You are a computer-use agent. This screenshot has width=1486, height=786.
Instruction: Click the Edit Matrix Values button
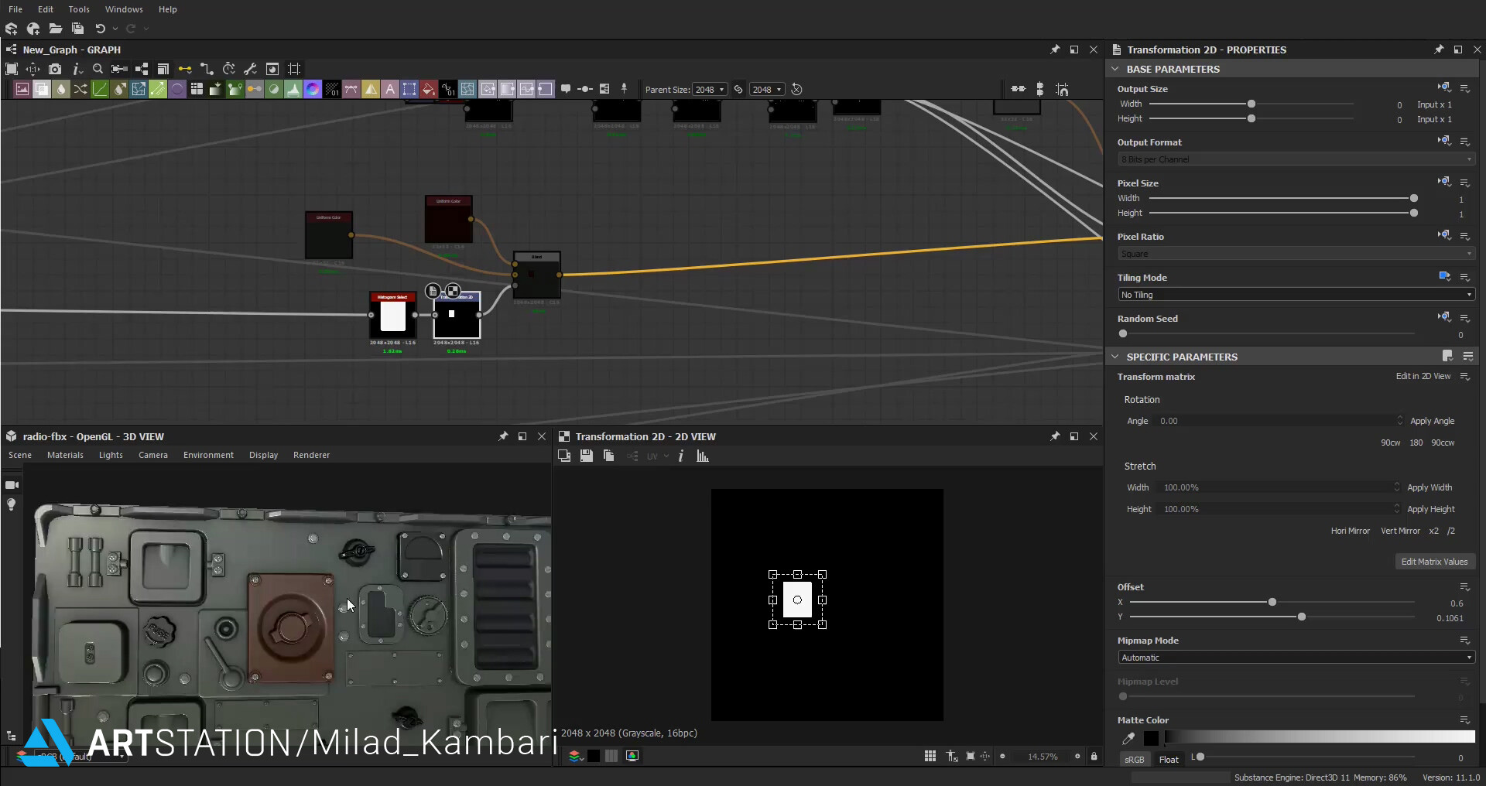point(1434,562)
